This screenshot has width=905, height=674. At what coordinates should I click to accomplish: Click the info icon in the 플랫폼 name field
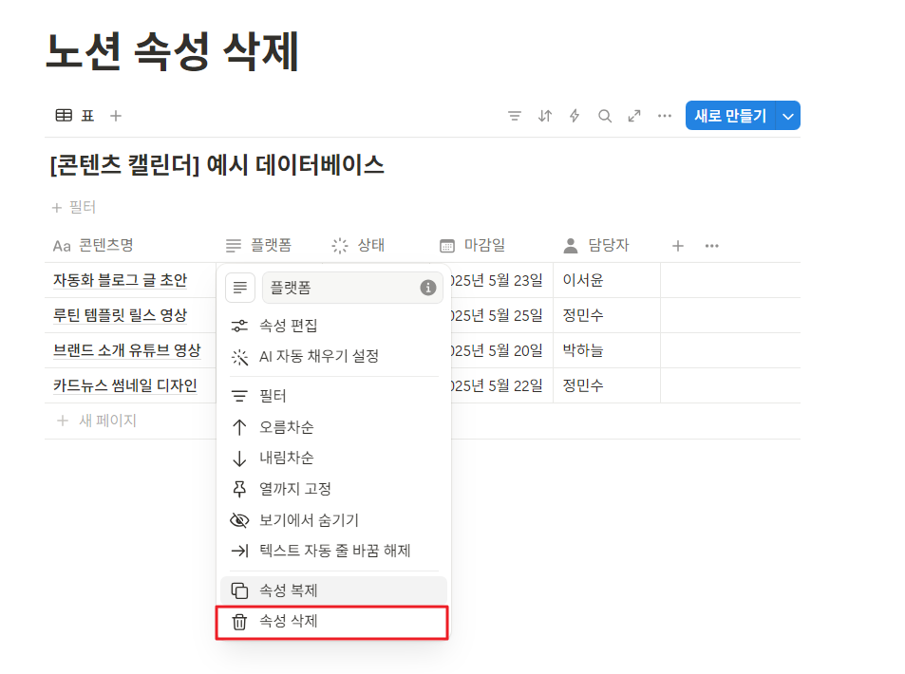click(x=427, y=287)
